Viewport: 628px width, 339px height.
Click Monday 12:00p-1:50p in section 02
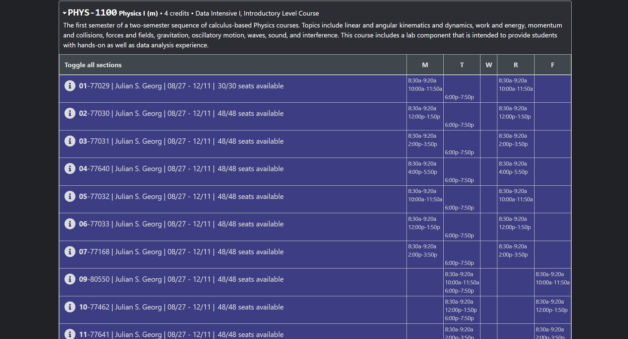coord(424,117)
